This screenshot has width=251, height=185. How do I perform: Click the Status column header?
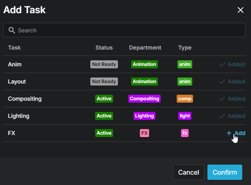point(104,48)
